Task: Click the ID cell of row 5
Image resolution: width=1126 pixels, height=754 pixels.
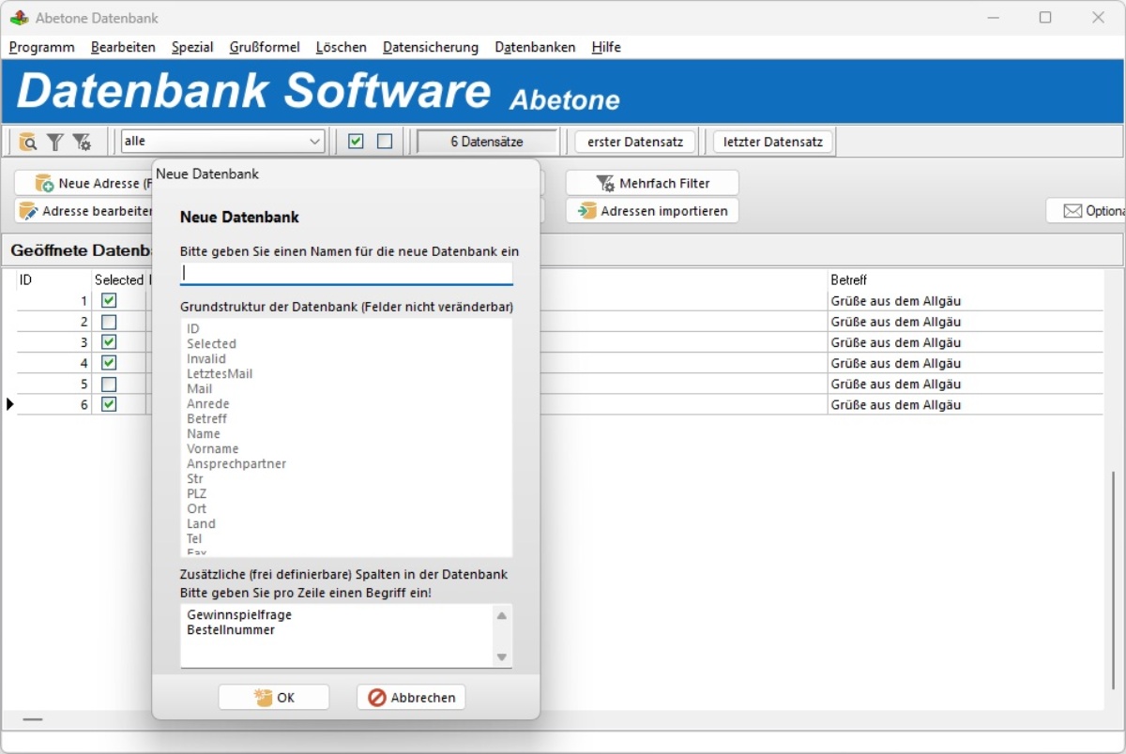Action: [x=53, y=384]
